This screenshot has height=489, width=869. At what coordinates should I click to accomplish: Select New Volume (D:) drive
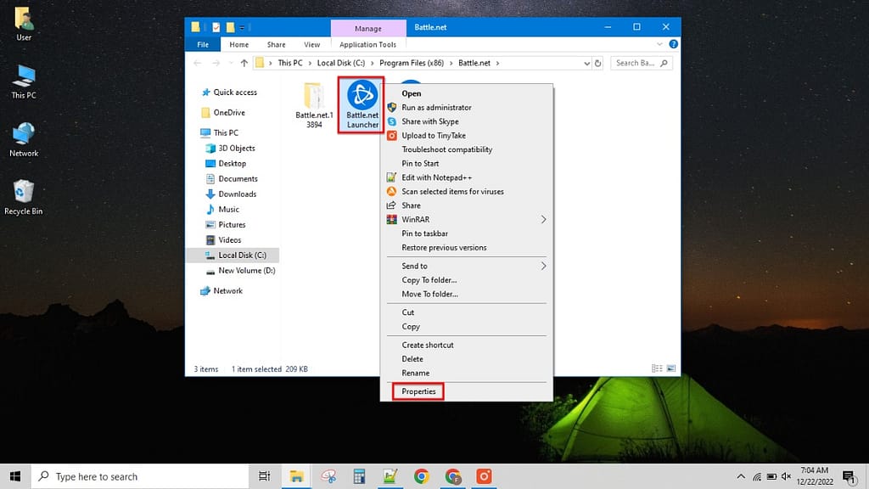247,271
